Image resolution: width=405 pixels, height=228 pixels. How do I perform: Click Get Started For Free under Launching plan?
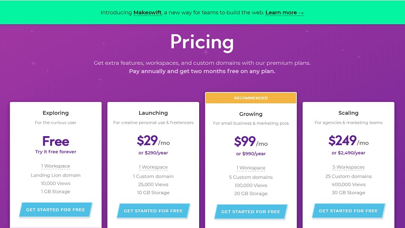[x=153, y=211]
